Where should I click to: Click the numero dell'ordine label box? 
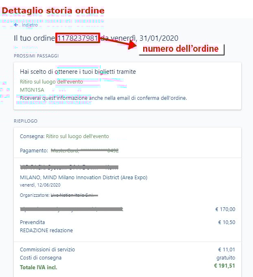click(x=181, y=49)
